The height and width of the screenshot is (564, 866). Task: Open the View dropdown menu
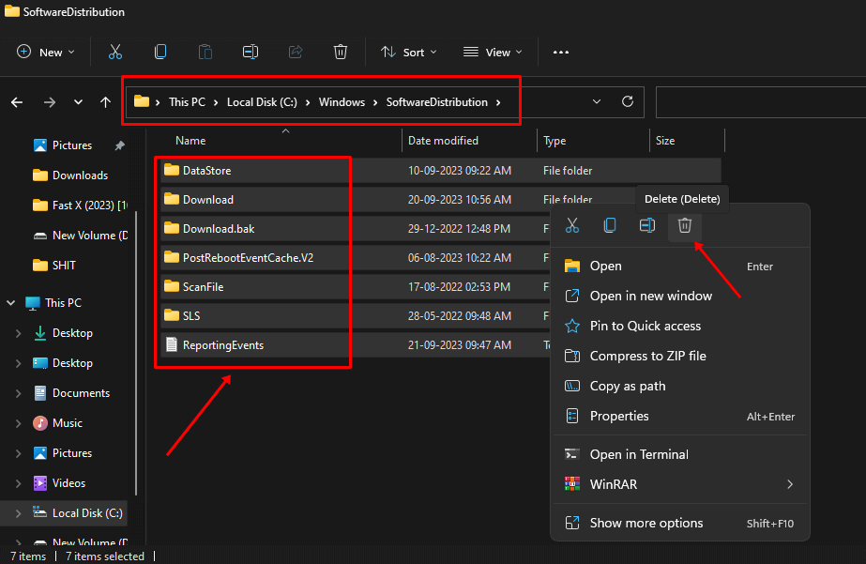[x=491, y=53]
